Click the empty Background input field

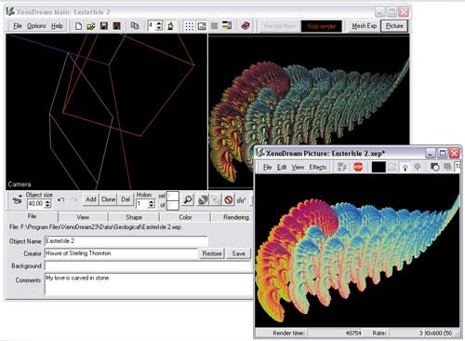[x=149, y=266]
